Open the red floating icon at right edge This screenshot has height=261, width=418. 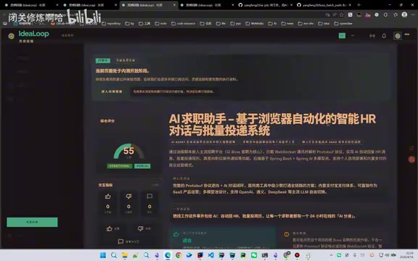click(411, 159)
